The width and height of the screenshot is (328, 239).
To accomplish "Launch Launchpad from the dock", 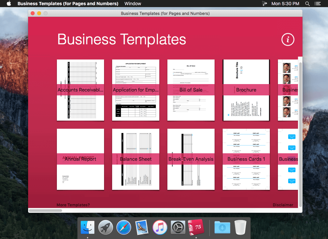I will (x=106, y=227).
